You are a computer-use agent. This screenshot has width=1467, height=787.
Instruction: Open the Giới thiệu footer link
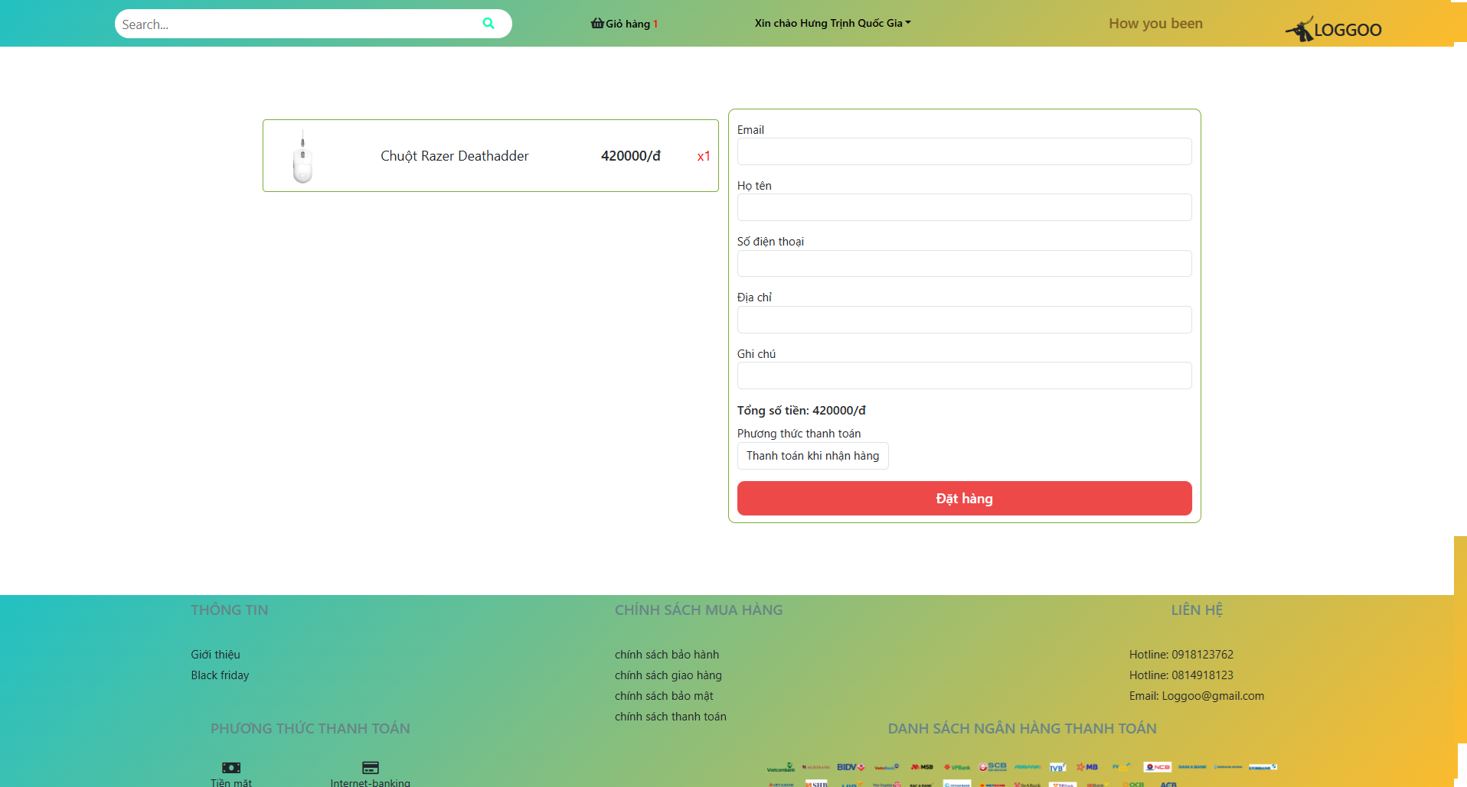(215, 655)
